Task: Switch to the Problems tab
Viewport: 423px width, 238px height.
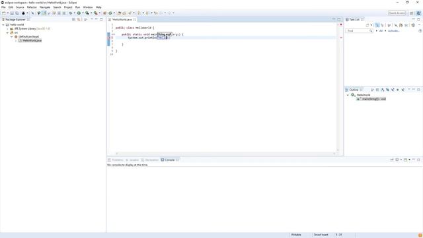Action: pyautogui.click(x=116, y=160)
